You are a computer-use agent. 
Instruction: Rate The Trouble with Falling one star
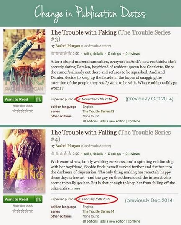pos(14,211)
